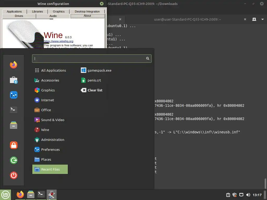Viewport: 267px width, 200px height.
Task: Switch to Wine configuration taskbar entry
Action: coord(51,195)
